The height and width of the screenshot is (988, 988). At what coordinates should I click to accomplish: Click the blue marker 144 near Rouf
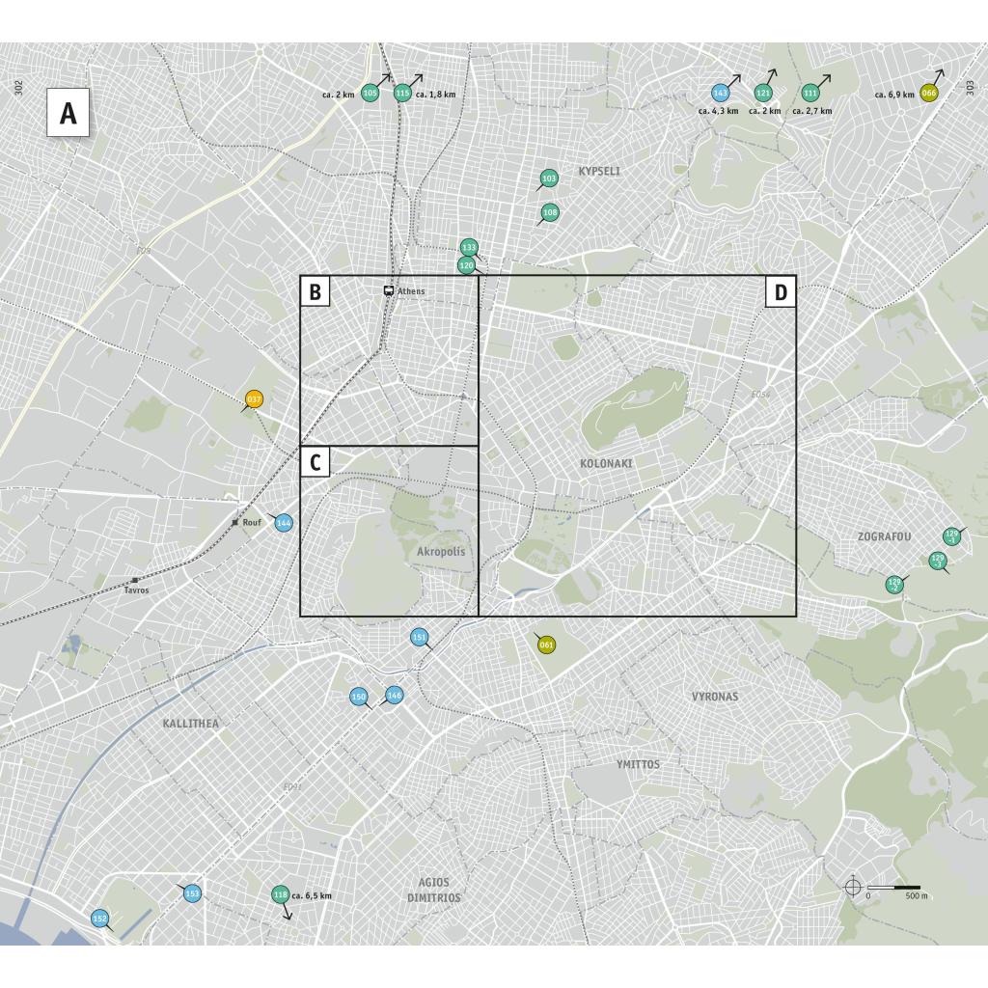[x=283, y=523]
